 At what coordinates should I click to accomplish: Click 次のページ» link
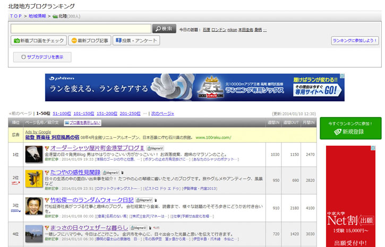click(162, 114)
